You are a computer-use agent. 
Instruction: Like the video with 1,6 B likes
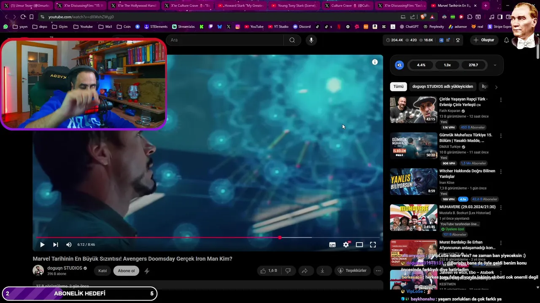tap(269, 271)
